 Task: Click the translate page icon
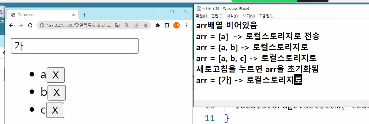(x=117, y=25)
